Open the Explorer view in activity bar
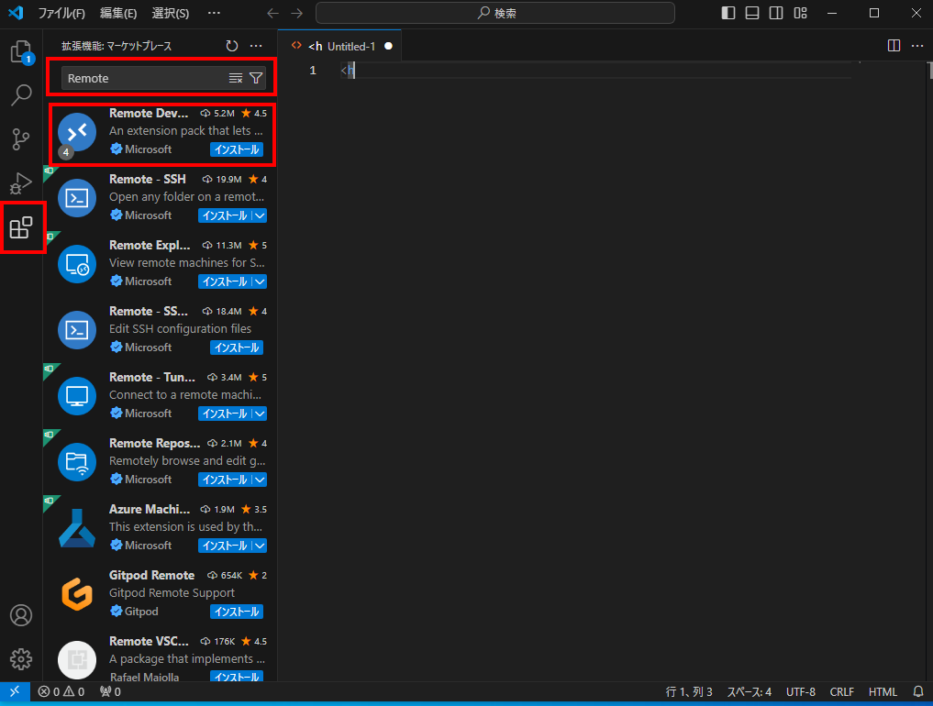This screenshot has width=933, height=706. [21, 52]
